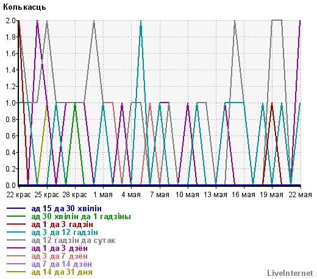Select legend entry 'ад 7 да 14 дзён'
The image size is (317, 279).
tap(62, 264)
